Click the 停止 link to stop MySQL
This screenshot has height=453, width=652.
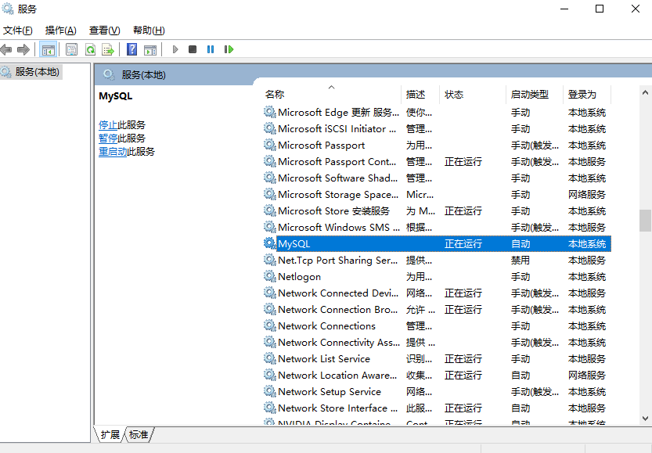(108, 125)
